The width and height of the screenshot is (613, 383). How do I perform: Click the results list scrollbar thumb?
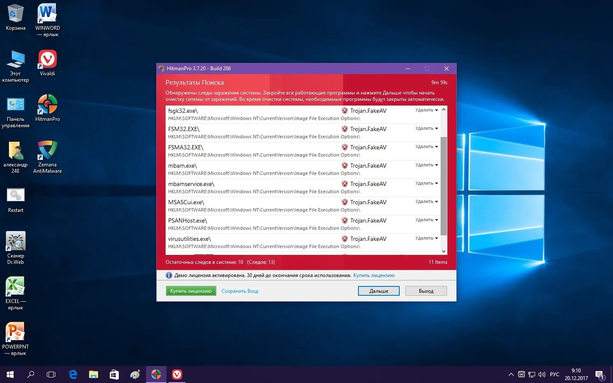(x=444, y=186)
